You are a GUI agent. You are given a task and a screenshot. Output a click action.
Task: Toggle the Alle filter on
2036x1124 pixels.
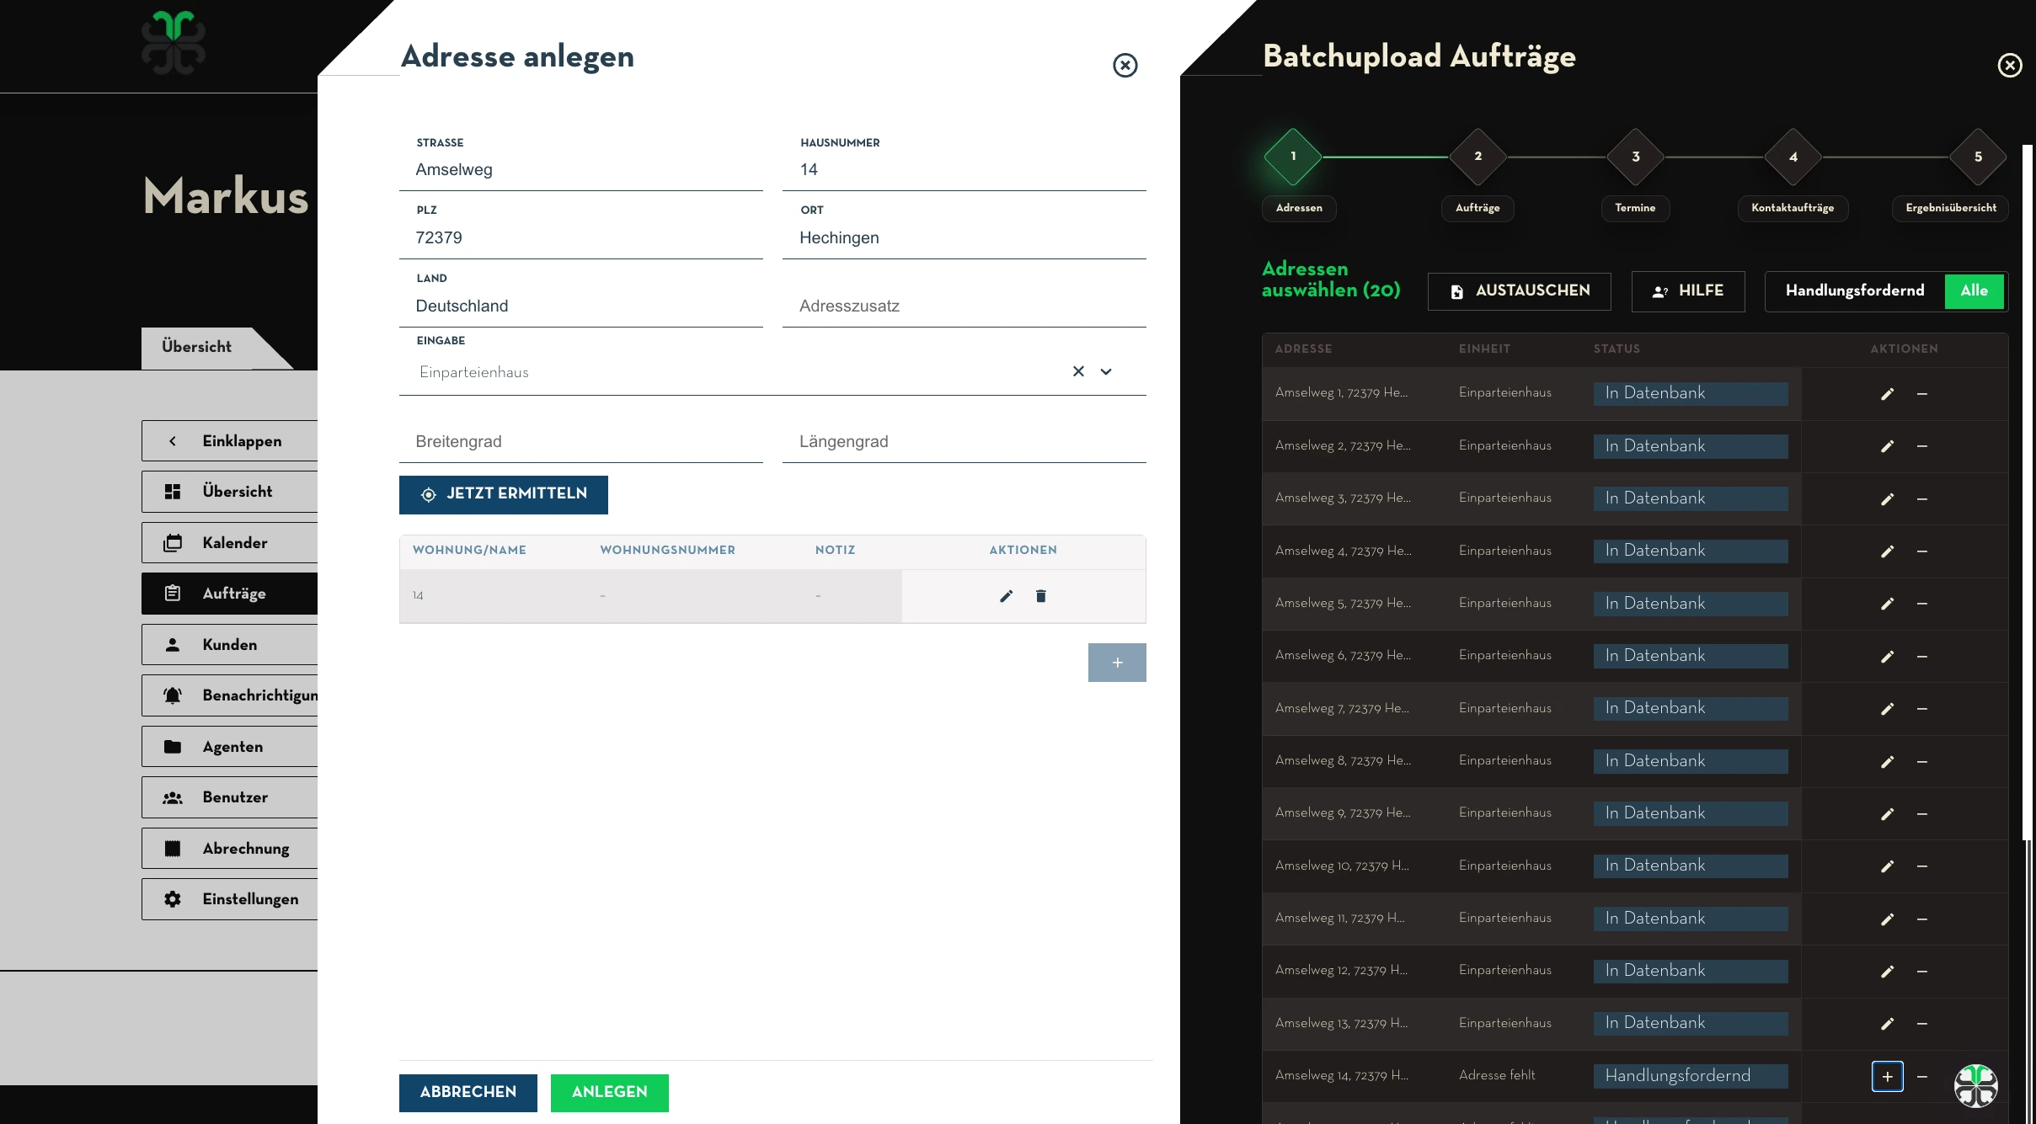(x=1975, y=291)
